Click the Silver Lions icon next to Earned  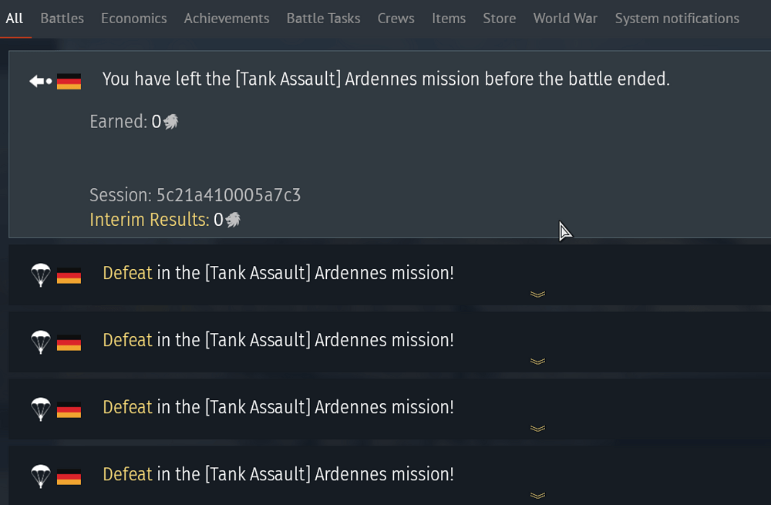(x=170, y=122)
